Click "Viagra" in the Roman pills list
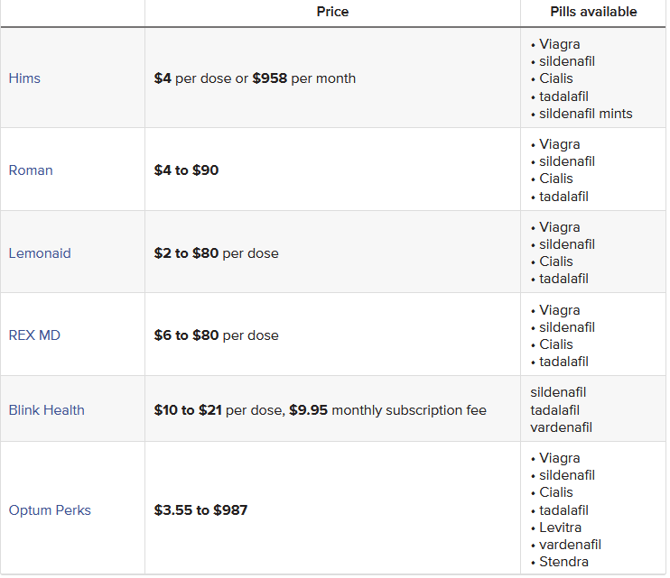670x578 pixels. (560, 144)
